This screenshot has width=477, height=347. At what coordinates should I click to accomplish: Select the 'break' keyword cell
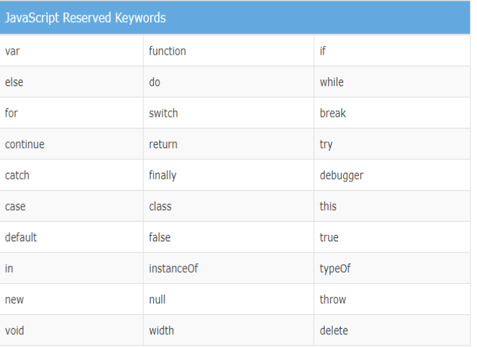pyautogui.click(x=392, y=113)
